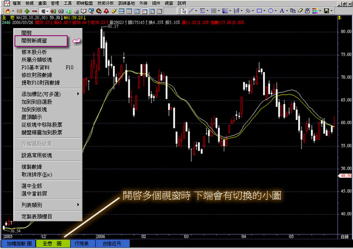Open the save icon dropdown arrow
This screenshot has width=353, height=249.
[332, 11]
